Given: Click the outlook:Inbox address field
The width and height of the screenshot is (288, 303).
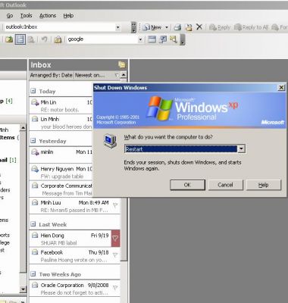Looking at the screenshot, I should point(60,27).
